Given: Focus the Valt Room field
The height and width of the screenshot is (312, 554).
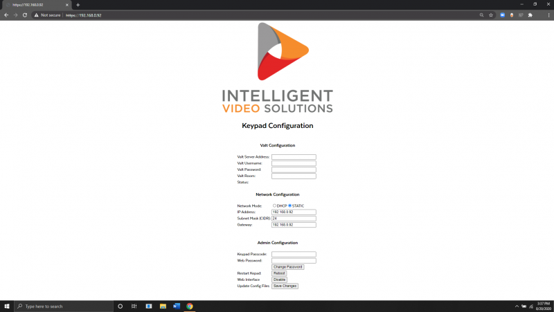Looking at the screenshot, I should tap(294, 176).
